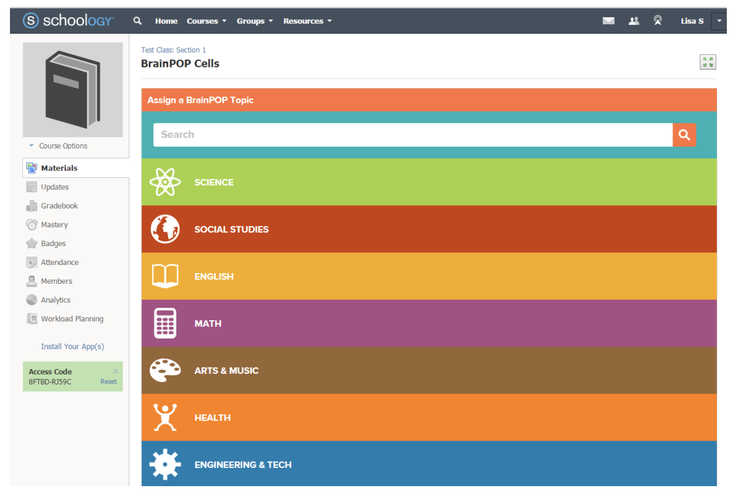
Task: Open the messages envelope icon
Action: (608, 21)
